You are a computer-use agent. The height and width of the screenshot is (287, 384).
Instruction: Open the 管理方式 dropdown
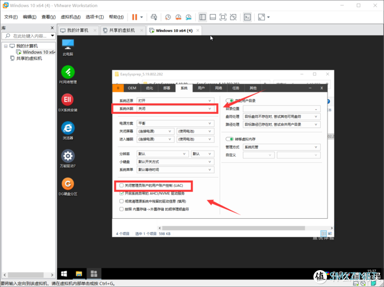[x=282, y=147]
